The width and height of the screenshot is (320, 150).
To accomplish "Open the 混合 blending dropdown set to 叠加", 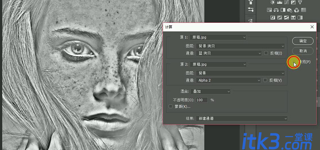I will coord(211,91).
